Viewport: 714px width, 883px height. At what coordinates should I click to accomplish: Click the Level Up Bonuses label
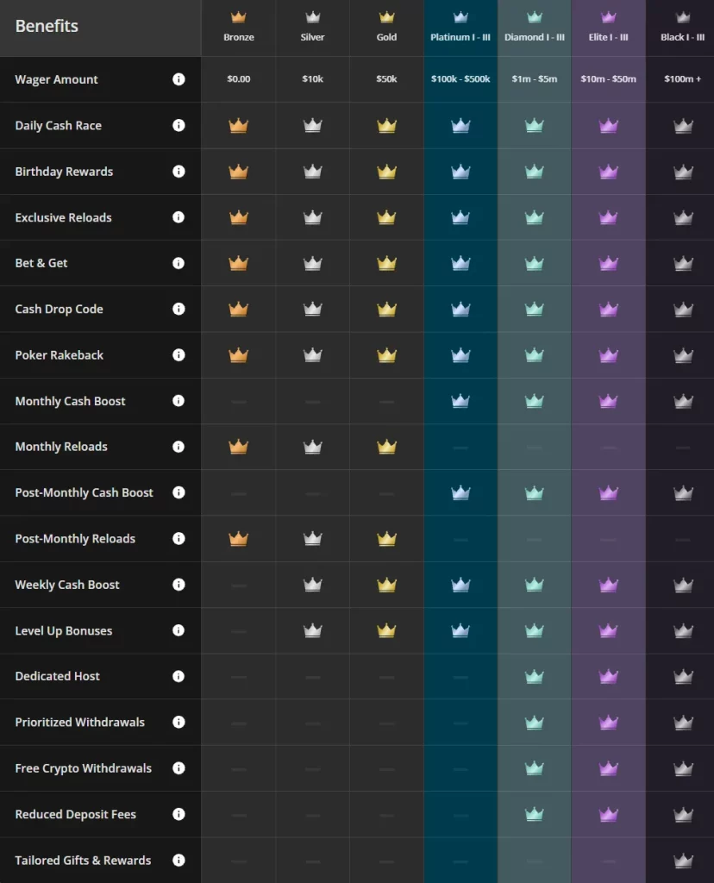click(x=64, y=630)
